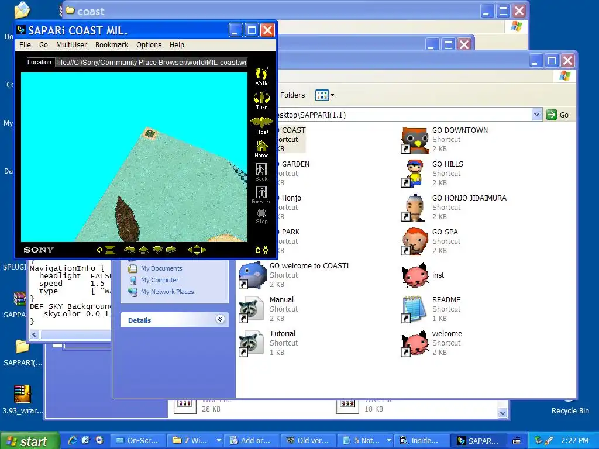This screenshot has width=599, height=449.
Task: Select the SAPPARI(... folder on desktop
Action: click(x=22, y=352)
